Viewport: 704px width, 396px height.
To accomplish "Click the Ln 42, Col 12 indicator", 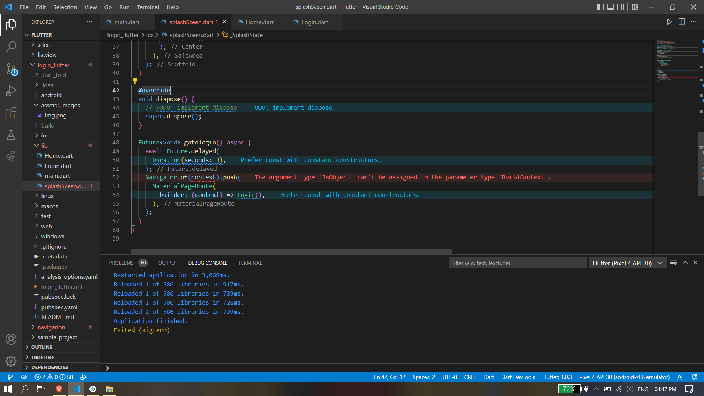I will [389, 377].
